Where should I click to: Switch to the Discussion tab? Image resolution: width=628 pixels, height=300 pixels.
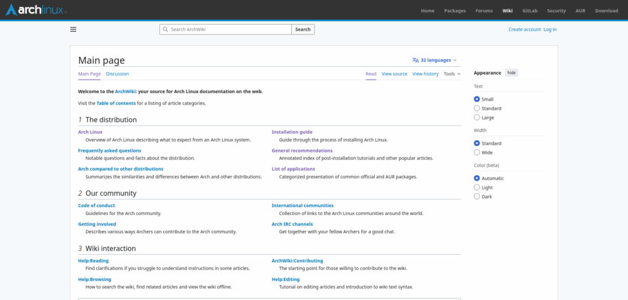(117, 74)
